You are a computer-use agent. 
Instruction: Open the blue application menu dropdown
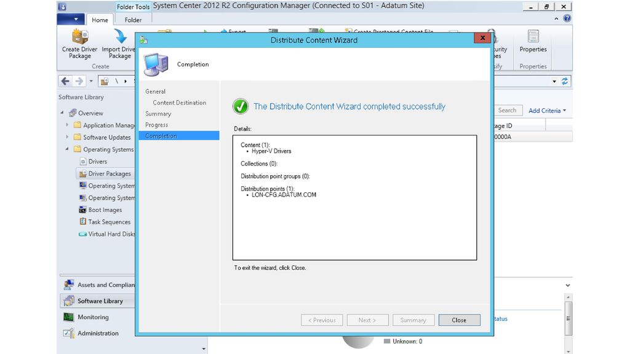click(x=71, y=19)
